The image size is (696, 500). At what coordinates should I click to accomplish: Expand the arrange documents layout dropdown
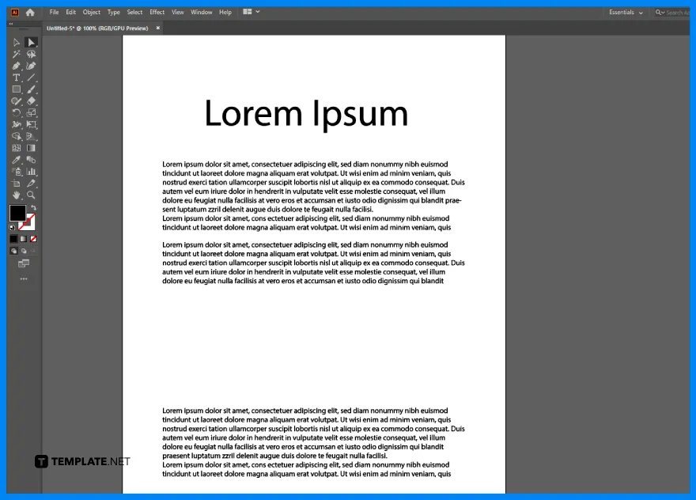coord(250,12)
